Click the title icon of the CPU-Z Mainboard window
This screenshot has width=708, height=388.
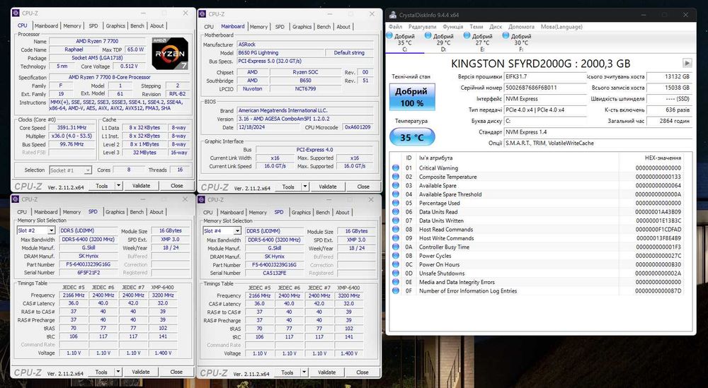point(202,14)
